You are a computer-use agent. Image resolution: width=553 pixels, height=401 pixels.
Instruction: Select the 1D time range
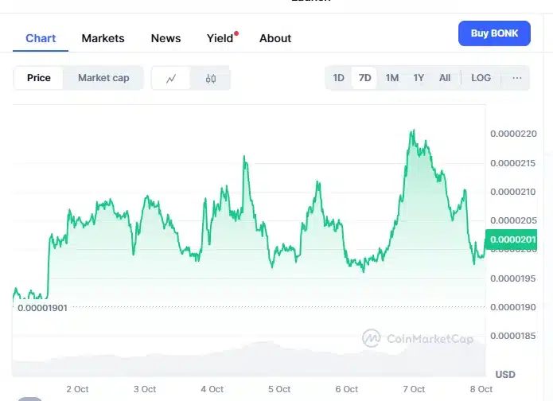coord(339,78)
